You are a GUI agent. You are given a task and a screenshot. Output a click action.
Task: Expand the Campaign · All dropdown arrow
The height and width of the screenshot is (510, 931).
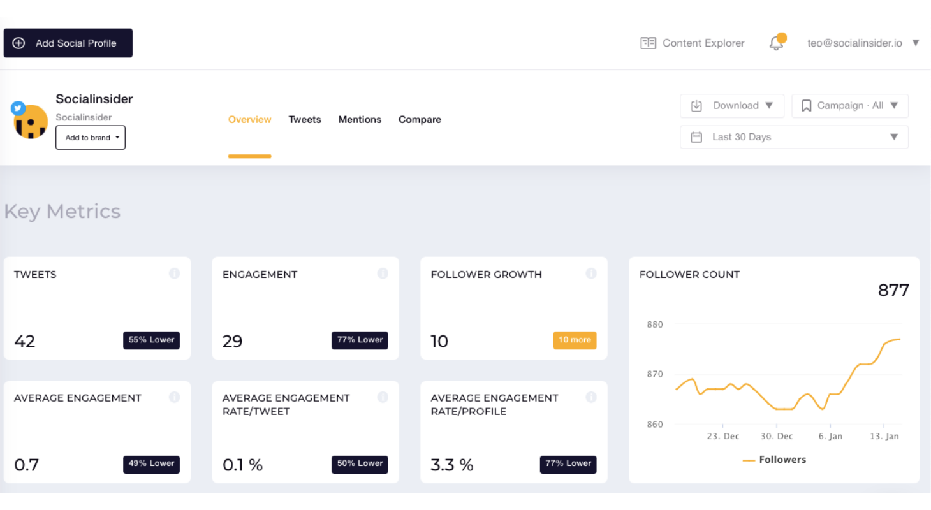[894, 106]
